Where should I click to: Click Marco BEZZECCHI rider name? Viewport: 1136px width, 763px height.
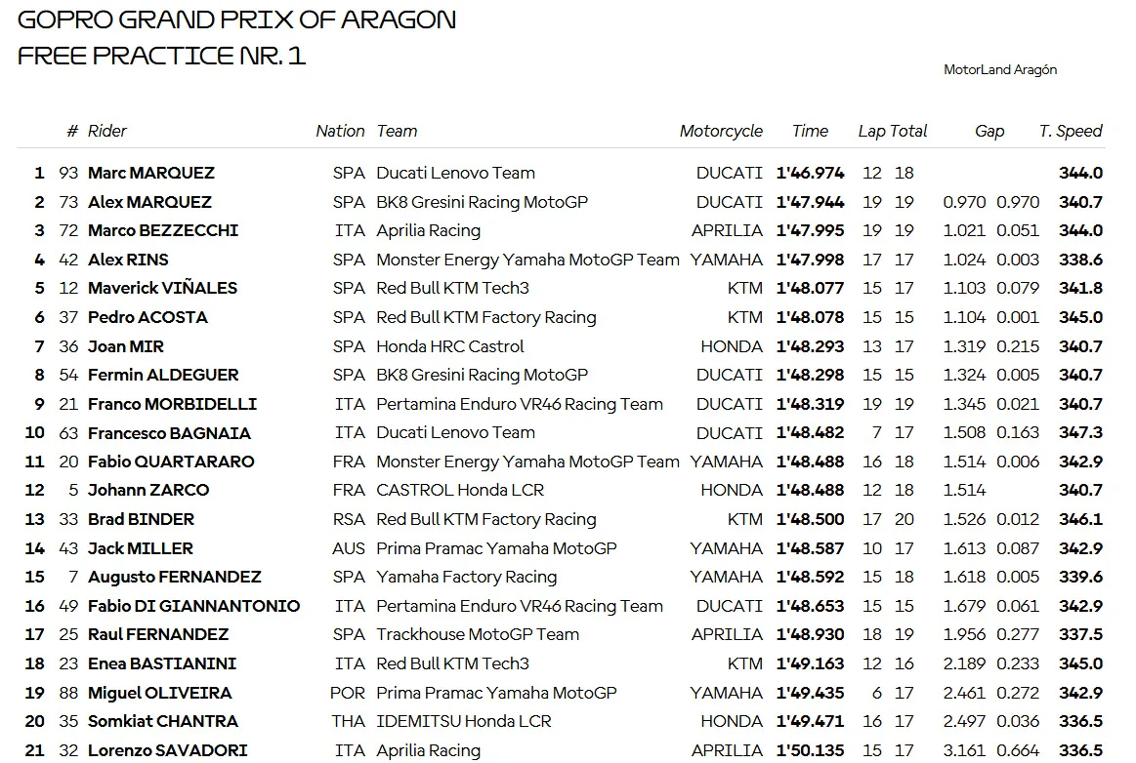point(163,231)
